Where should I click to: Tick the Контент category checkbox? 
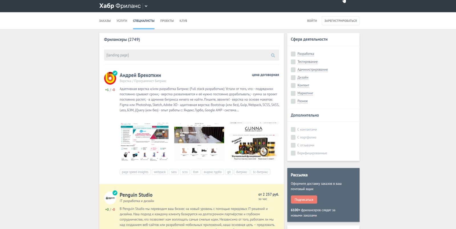click(x=293, y=86)
